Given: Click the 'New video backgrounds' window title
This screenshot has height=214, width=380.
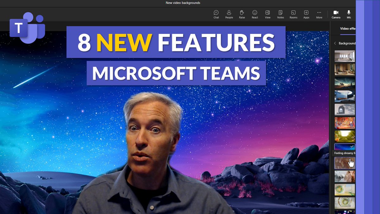Looking at the screenshot, I should coord(183,3).
